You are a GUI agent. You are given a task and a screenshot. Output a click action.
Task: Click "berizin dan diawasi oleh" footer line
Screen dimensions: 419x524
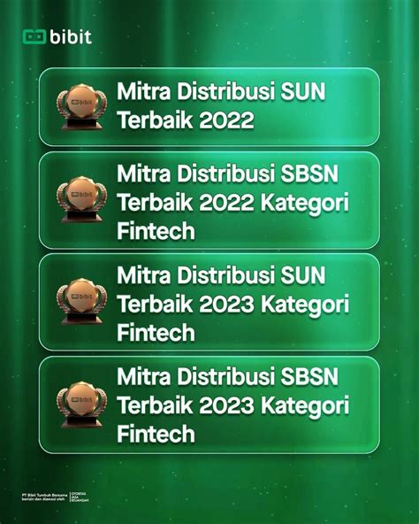click(x=43, y=499)
